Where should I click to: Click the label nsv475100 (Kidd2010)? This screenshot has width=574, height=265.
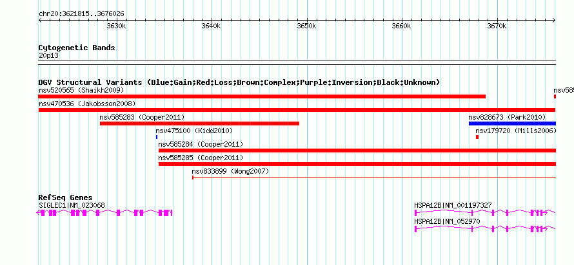(194, 131)
